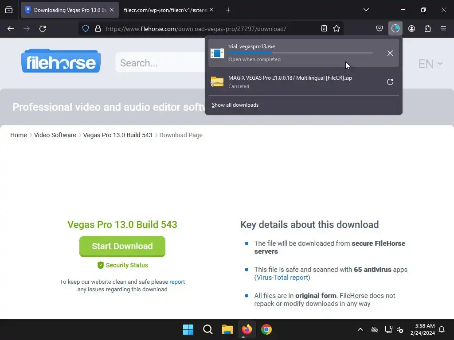454x340 pixels.
Task: Focus the FileHorse search field
Action: [x=160, y=62]
